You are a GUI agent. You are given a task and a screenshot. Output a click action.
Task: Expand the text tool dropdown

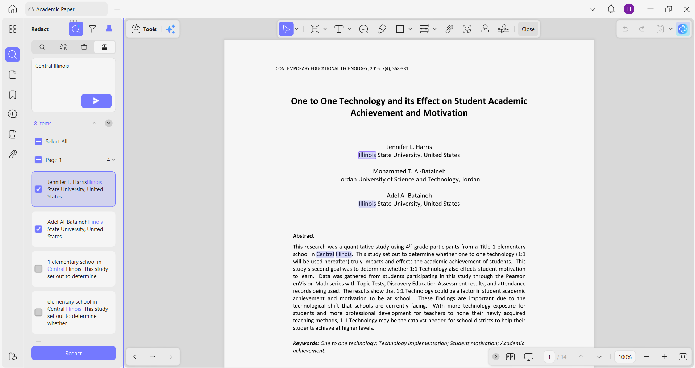pos(350,29)
